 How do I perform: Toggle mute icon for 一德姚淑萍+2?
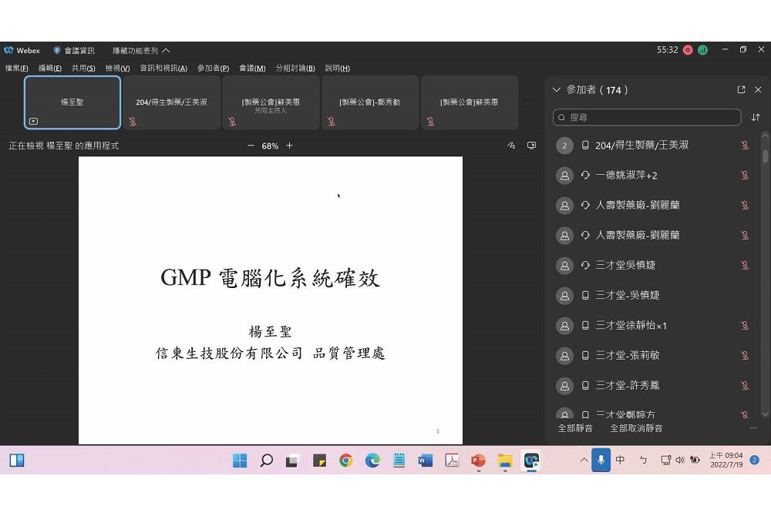[x=745, y=176]
